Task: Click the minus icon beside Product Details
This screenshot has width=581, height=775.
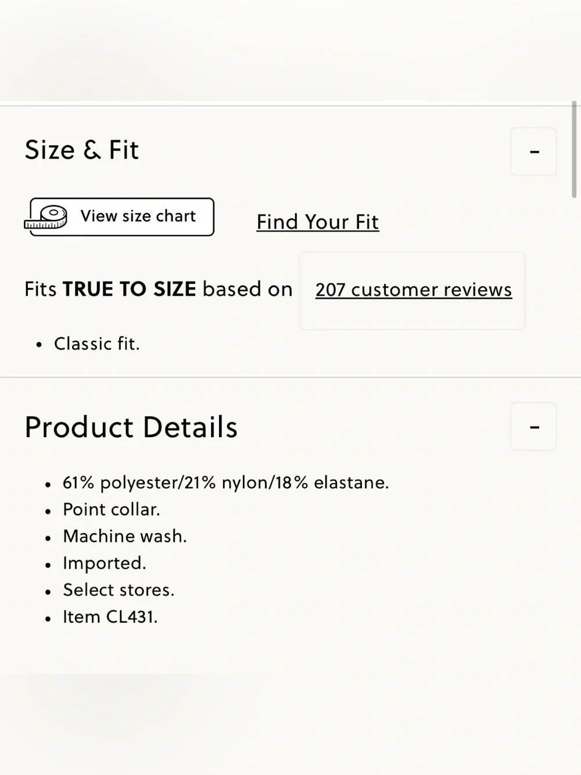Action: (535, 427)
